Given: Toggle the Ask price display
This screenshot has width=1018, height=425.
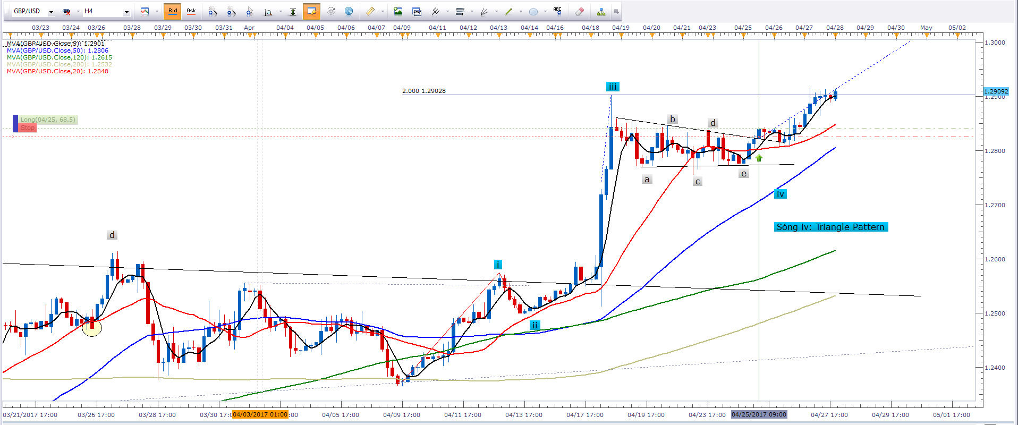Looking at the screenshot, I should [191, 11].
